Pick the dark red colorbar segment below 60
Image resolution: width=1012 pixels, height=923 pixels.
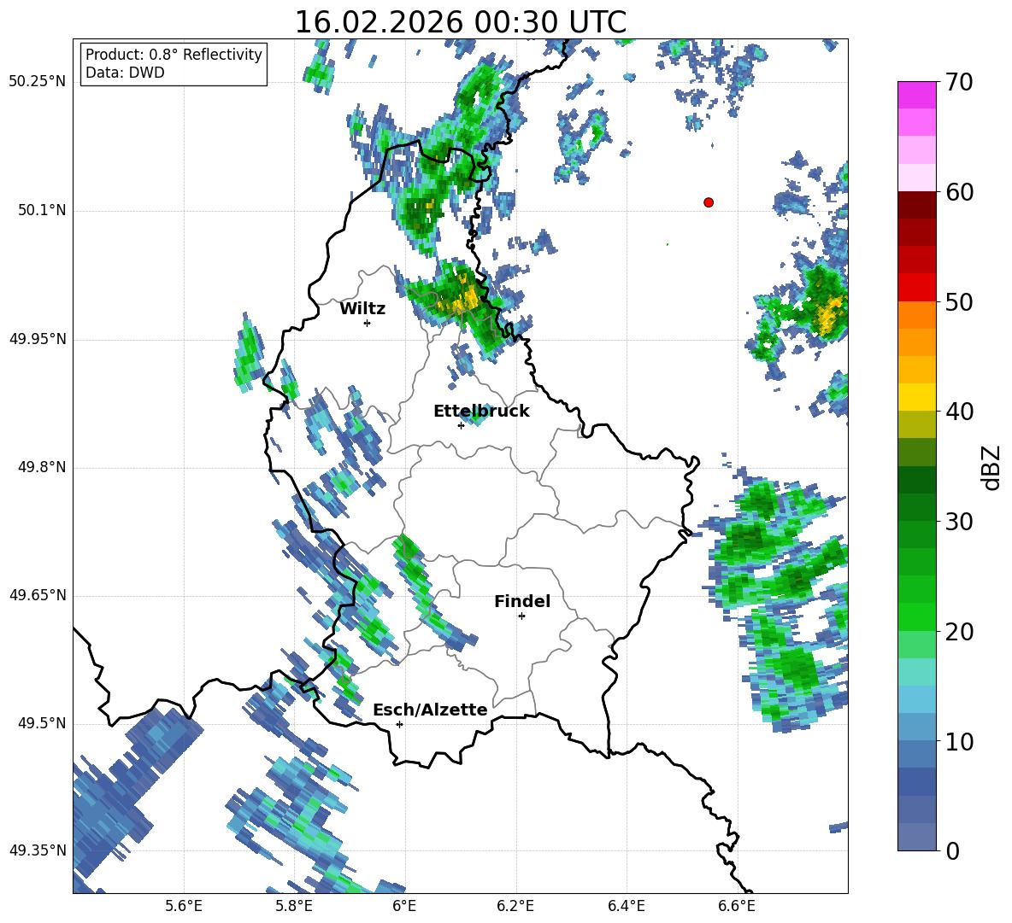[916, 205]
